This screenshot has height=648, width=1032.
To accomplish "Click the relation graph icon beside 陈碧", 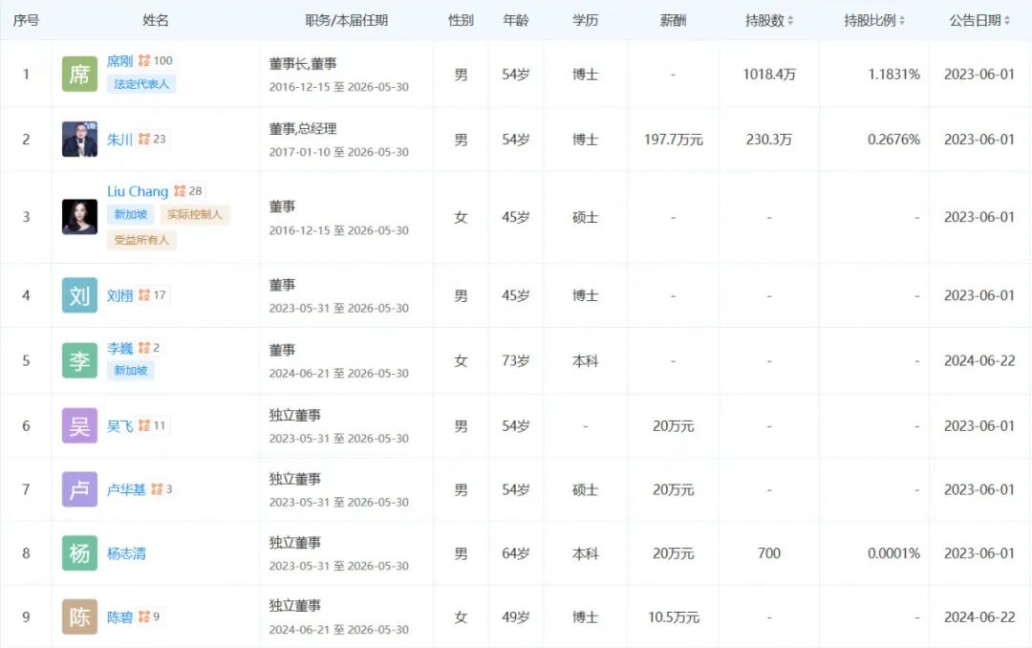I will click(x=144, y=617).
